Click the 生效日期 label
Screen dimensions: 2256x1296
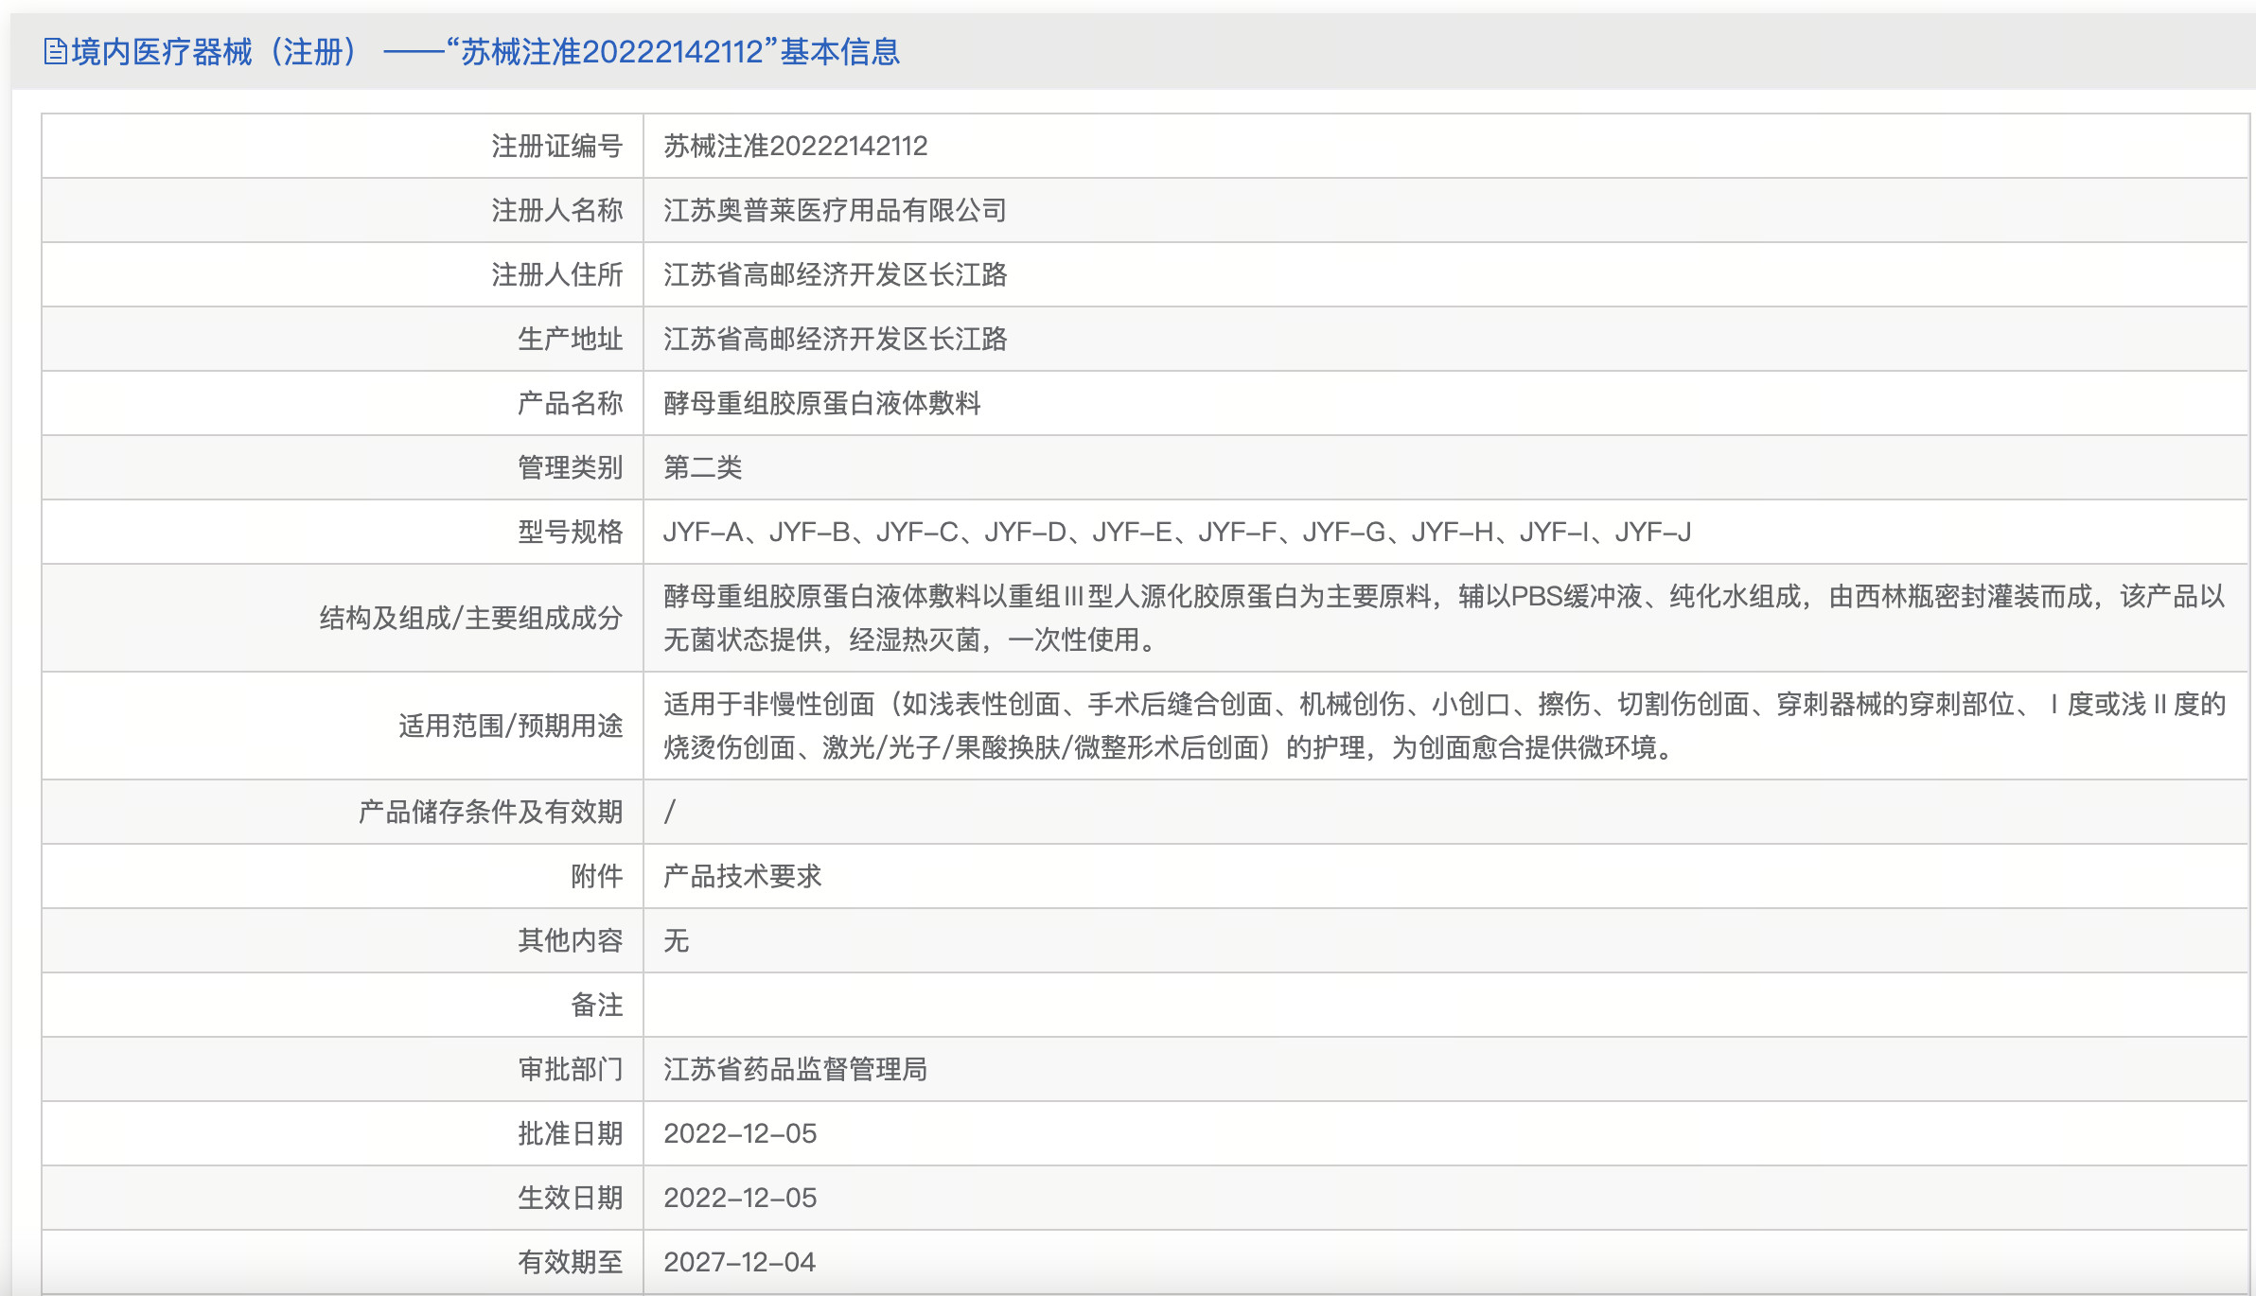click(570, 1198)
